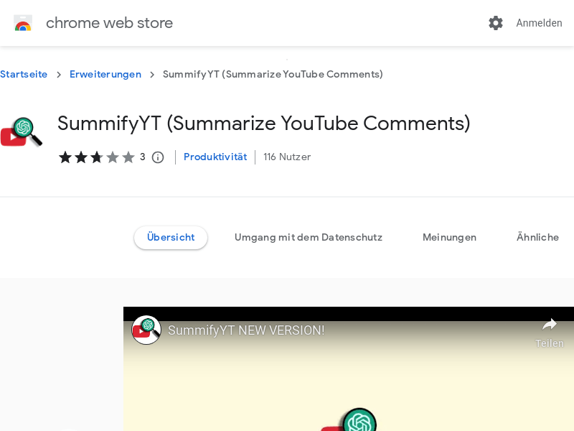
Task: Click the SummifyYT extension title heading
Action: tap(263, 123)
